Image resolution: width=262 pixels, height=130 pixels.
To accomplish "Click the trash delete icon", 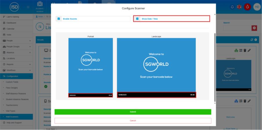I will (x=245, y=50).
